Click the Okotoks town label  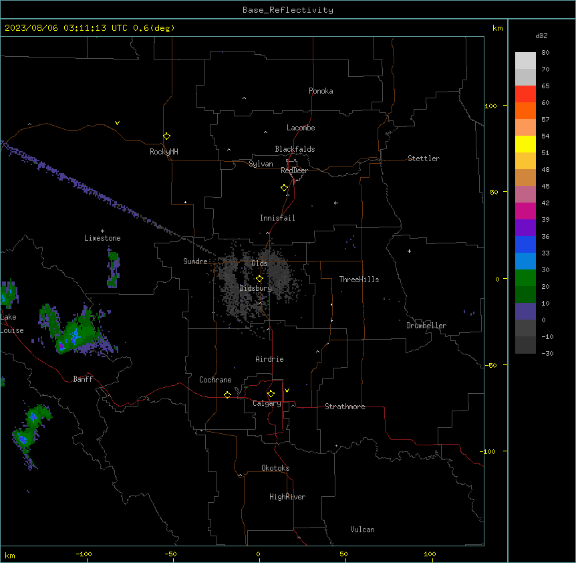[275, 468]
